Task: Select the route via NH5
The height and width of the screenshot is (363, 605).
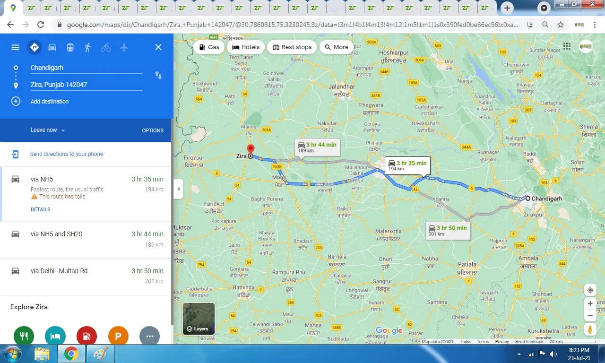Action: (86, 194)
